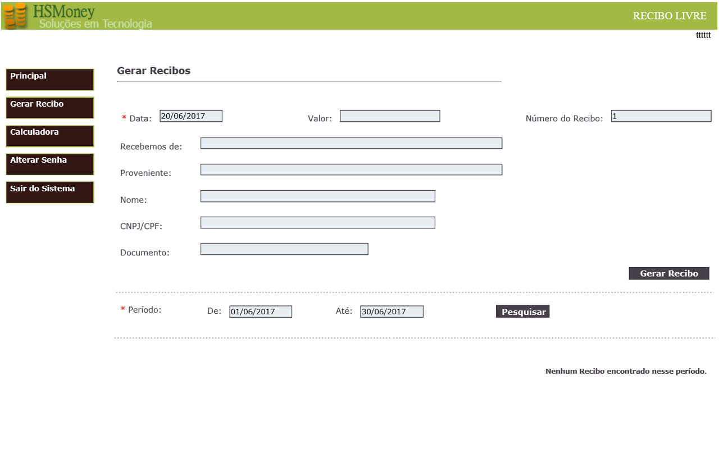Go to Alterar Senha in the sidebar
Viewport: 719px width, 449px height.
tap(50, 164)
